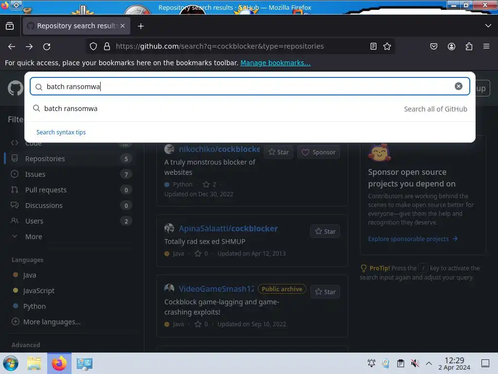Open ApinaSalaatti/cockblocker repository
Viewport: 498px width, 374px height.
point(228,228)
